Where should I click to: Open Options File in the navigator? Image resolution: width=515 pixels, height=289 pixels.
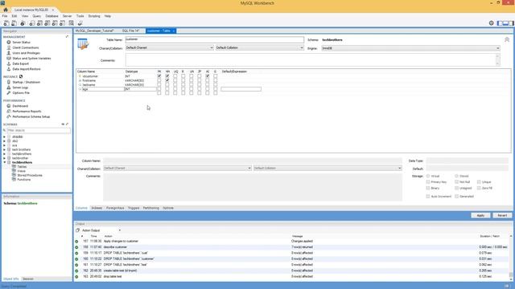tap(21, 93)
